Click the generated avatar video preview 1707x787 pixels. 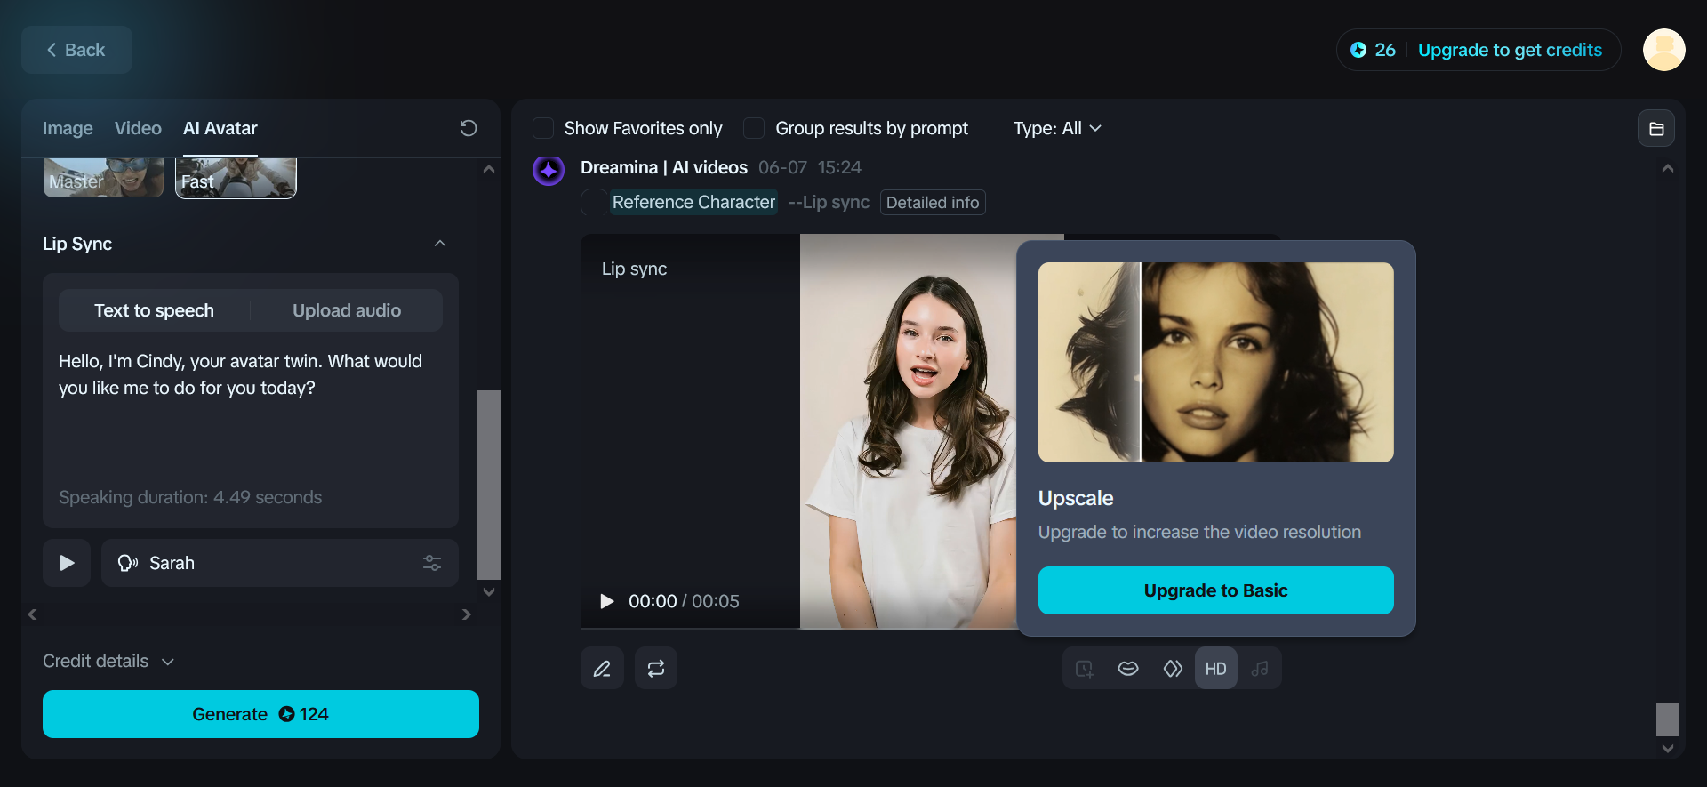click(908, 431)
